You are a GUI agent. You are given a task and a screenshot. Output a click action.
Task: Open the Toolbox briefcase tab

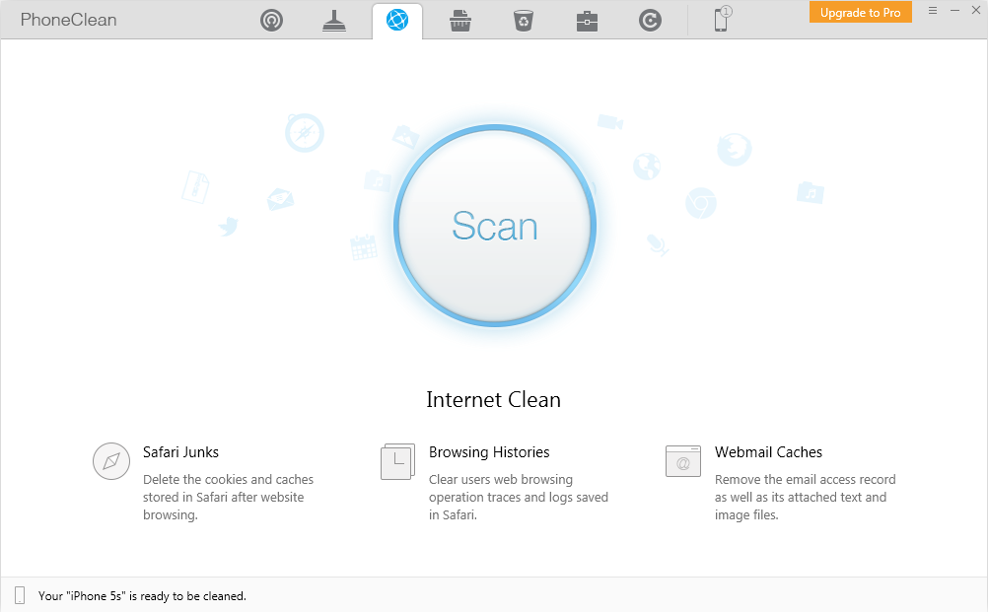pyautogui.click(x=587, y=21)
